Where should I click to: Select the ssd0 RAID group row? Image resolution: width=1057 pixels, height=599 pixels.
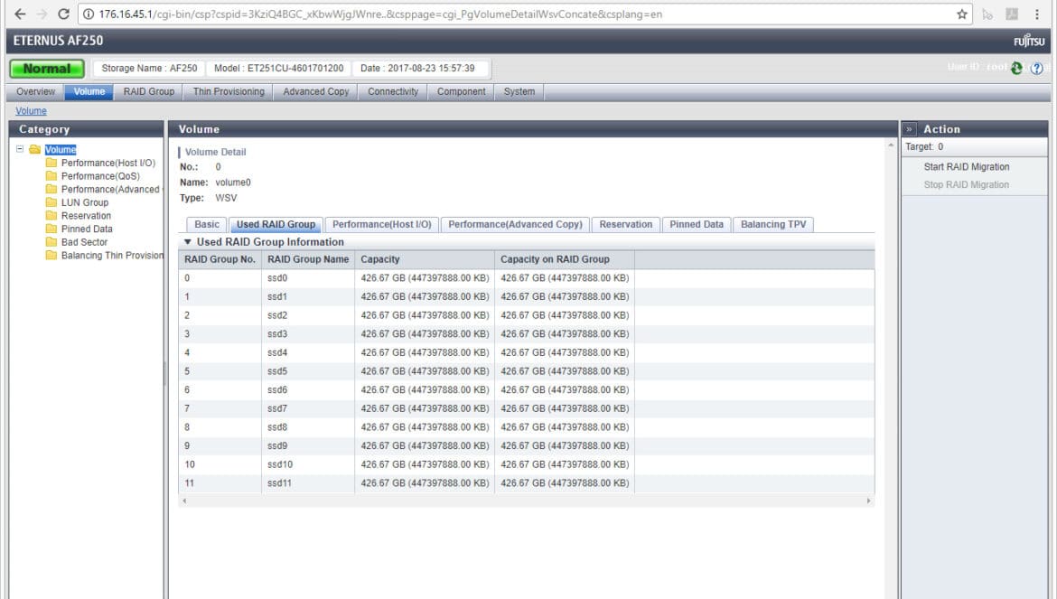click(x=527, y=278)
